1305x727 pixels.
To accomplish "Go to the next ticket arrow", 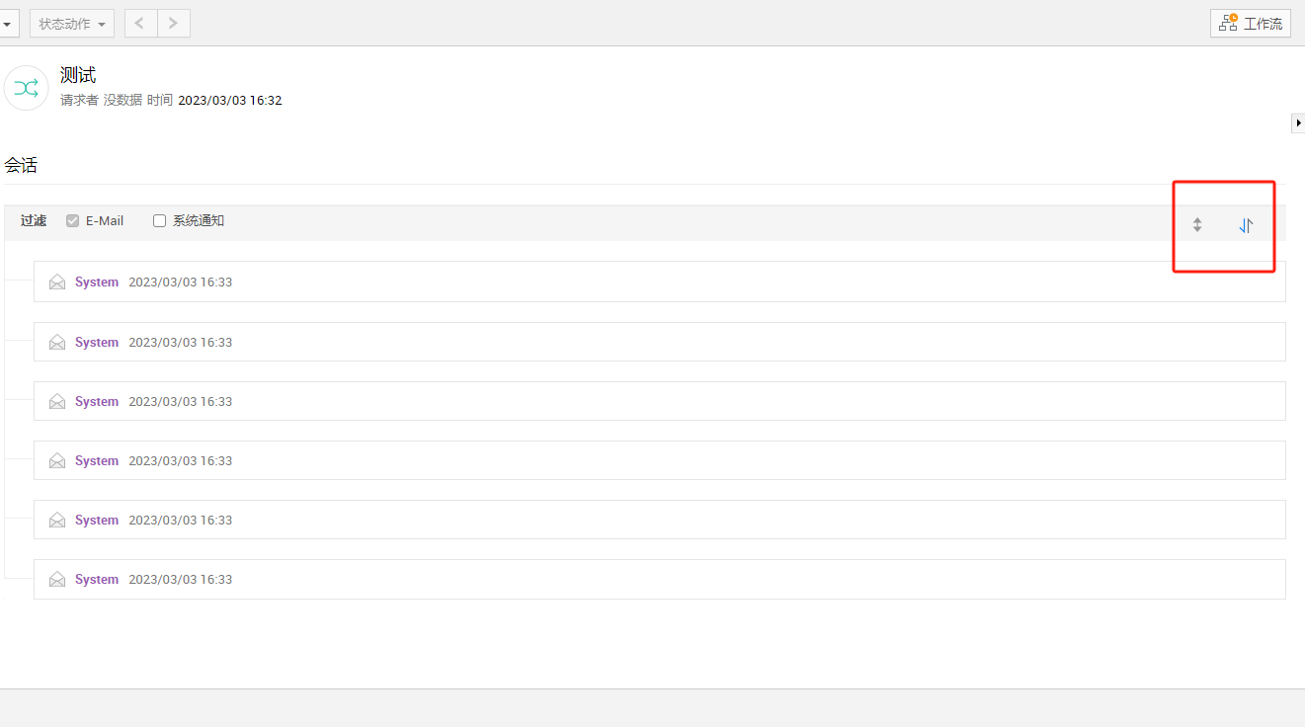I will tap(174, 24).
